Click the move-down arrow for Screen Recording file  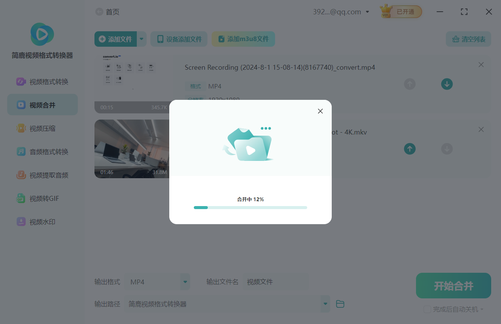pos(447,84)
